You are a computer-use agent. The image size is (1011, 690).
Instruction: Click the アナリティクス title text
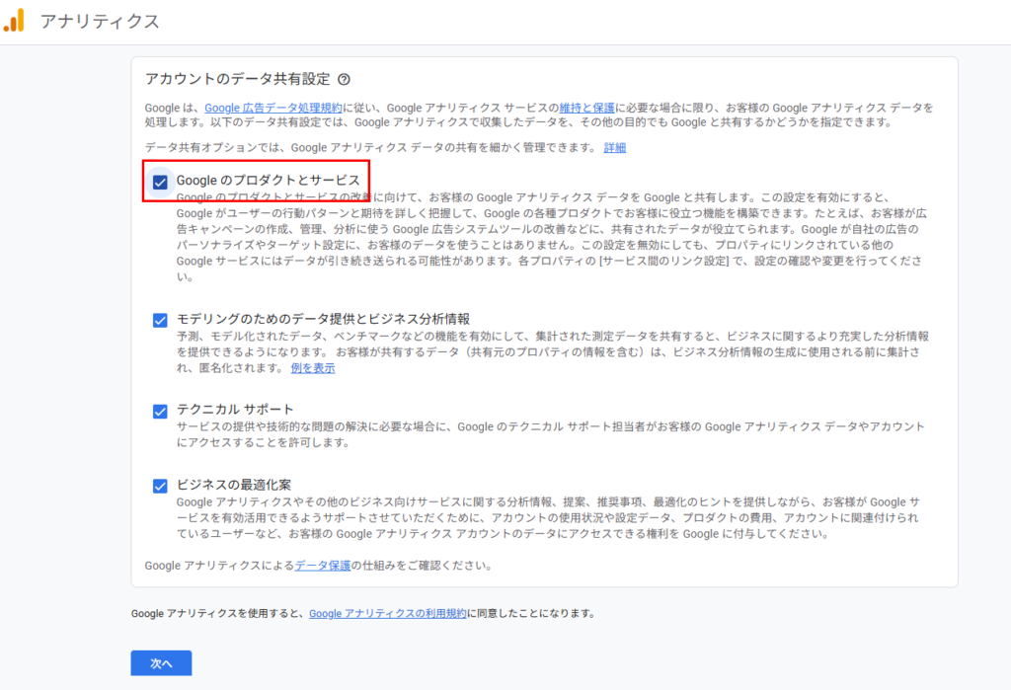(x=99, y=21)
